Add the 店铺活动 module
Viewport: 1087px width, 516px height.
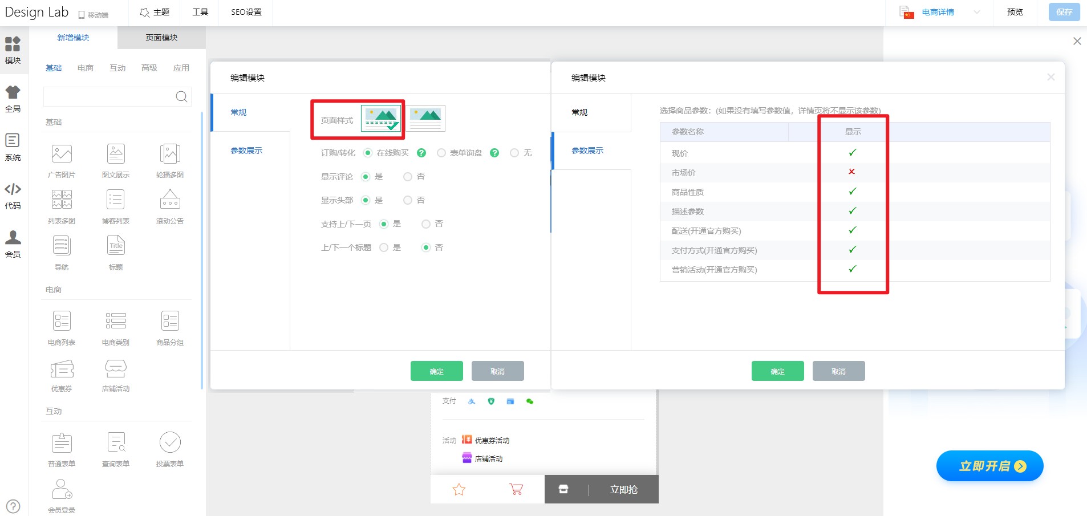(116, 375)
